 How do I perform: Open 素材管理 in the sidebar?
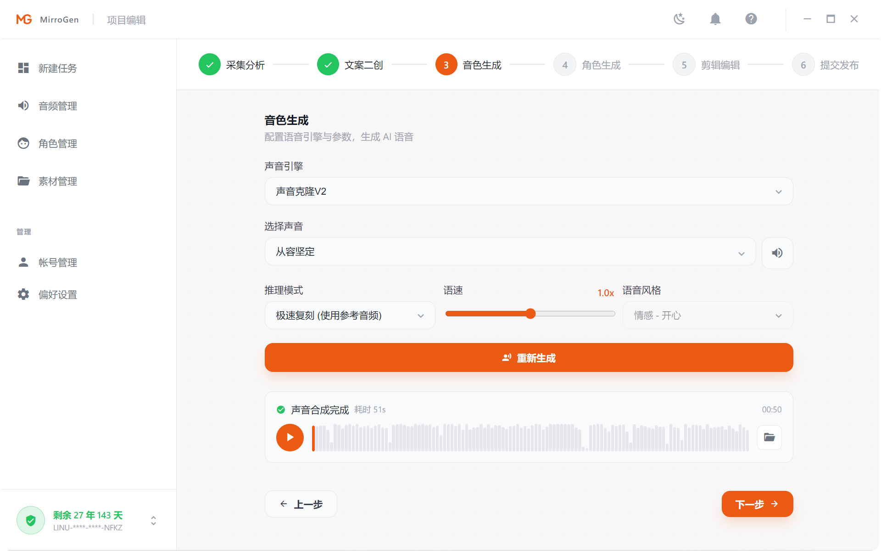point(57,181)
